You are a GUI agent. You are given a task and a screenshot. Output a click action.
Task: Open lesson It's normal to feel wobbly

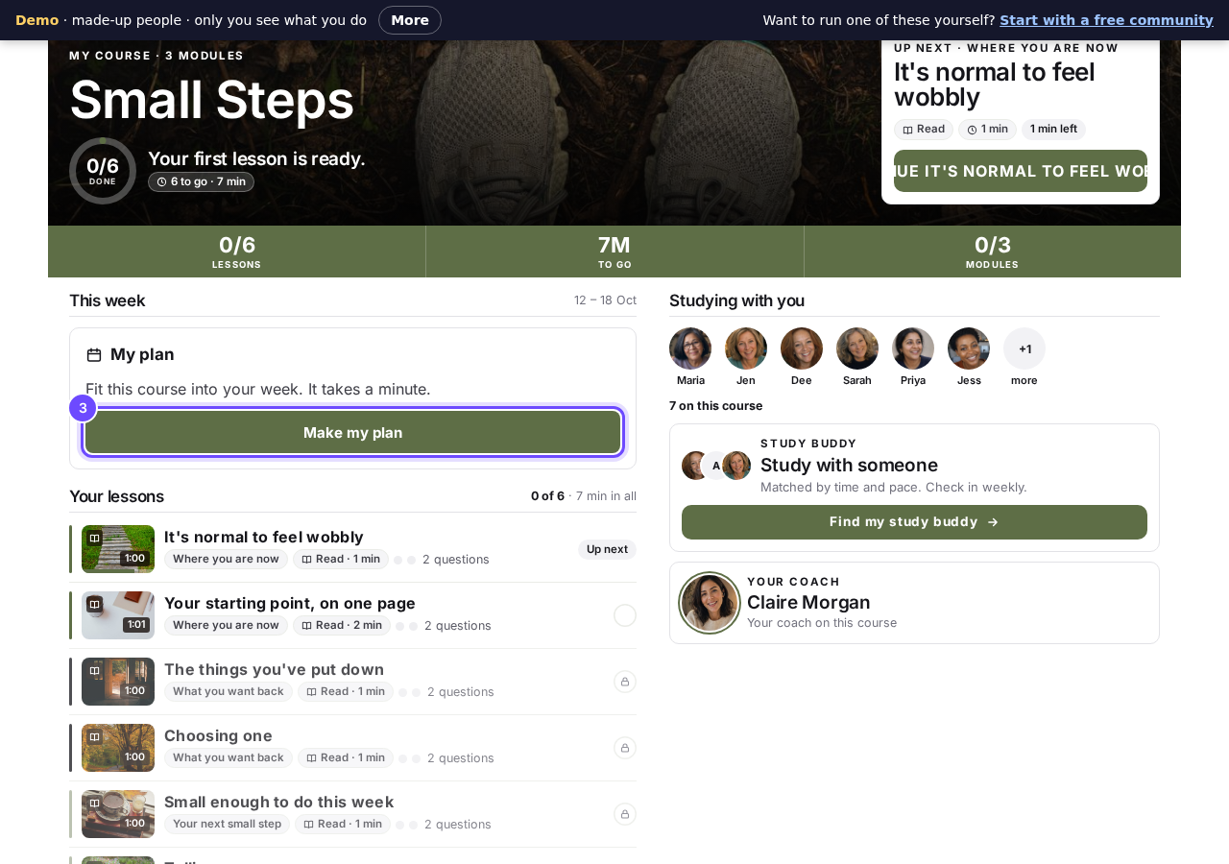click(x=353, y=549)
